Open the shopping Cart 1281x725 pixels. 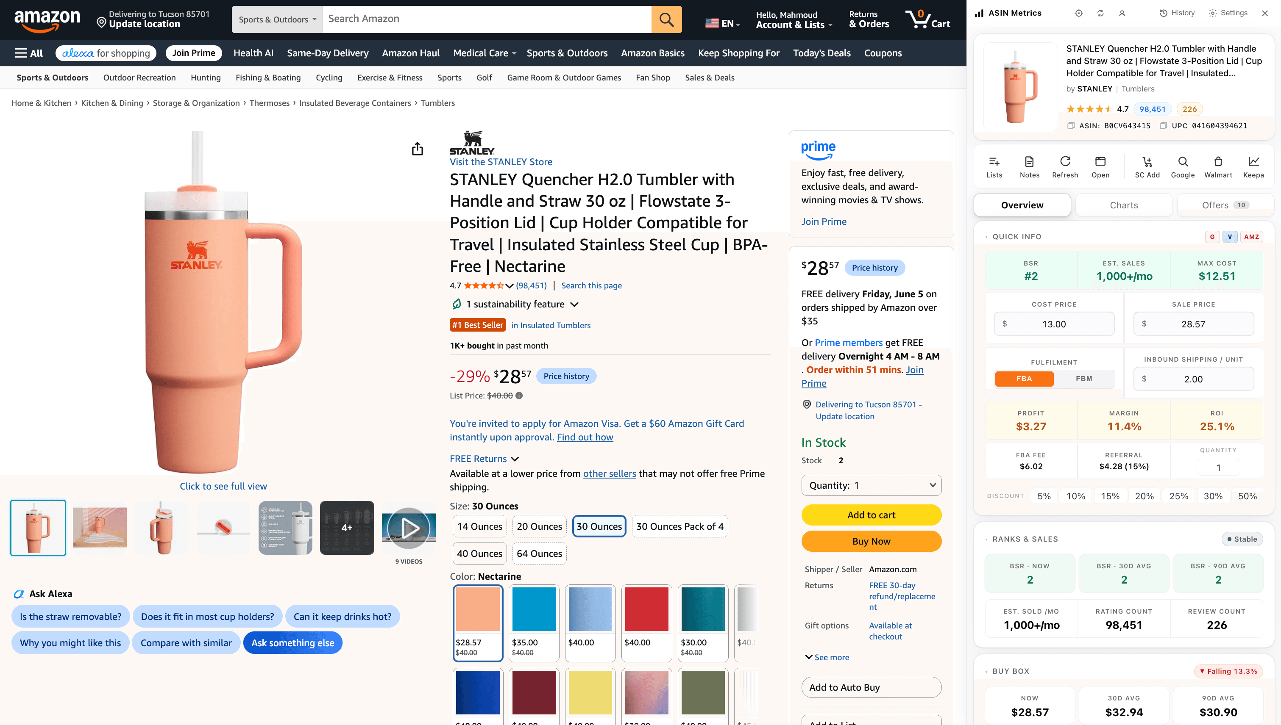(928, 19)
